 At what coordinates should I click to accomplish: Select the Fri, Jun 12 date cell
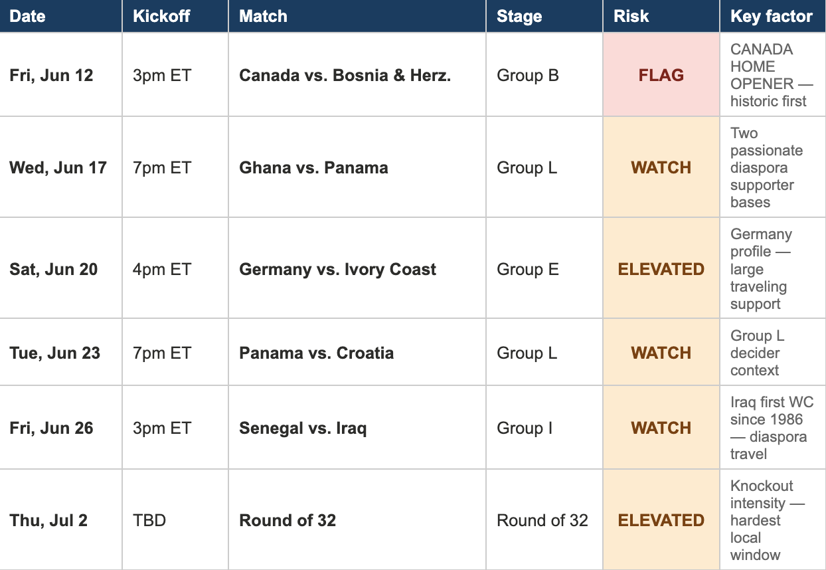[61, 75]
